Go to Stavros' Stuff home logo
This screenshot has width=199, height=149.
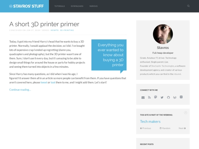[27, 6]
